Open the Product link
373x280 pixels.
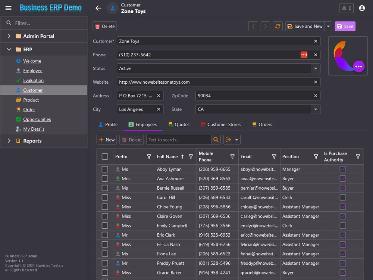point(31,100)
